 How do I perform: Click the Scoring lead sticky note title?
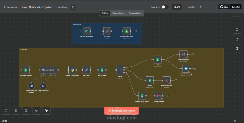[x=24, y=49]
